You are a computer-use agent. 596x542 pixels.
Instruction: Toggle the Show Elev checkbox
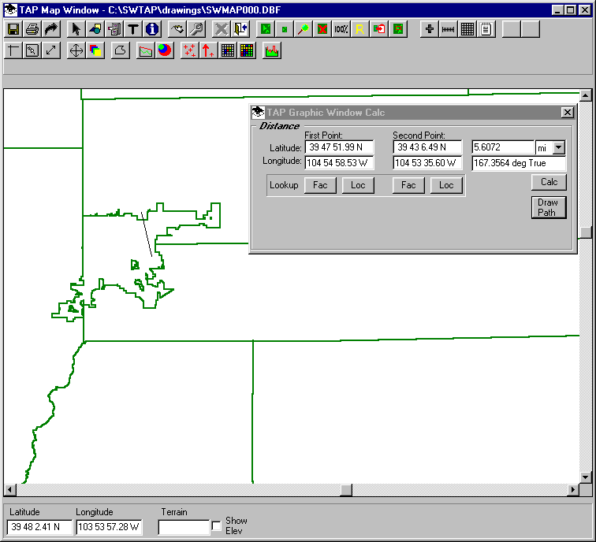coord(216,525)
